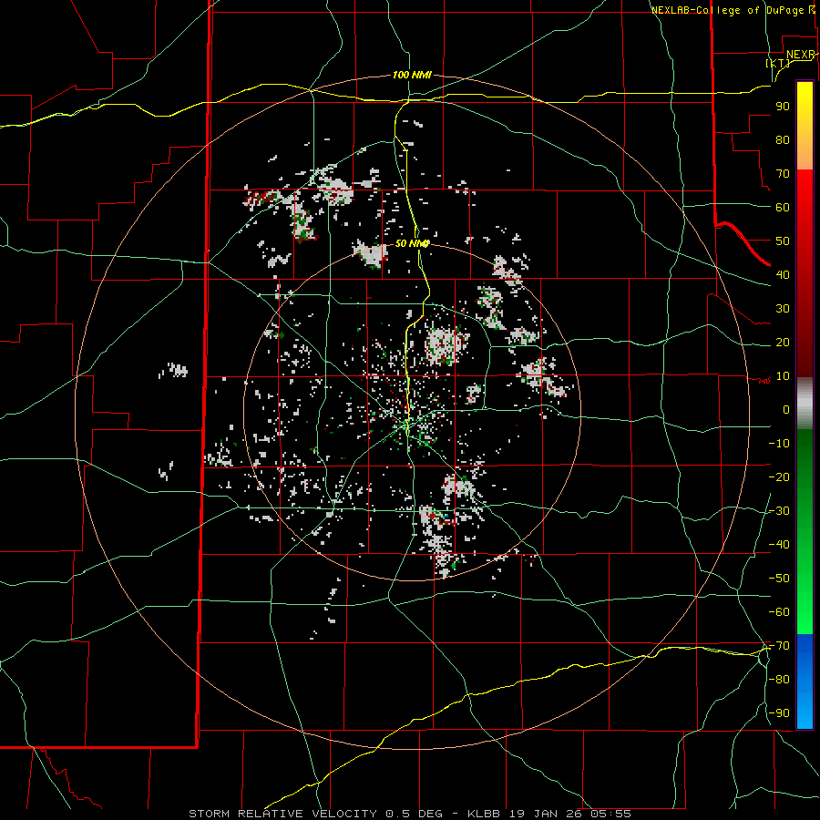Select the 0 value on velocity scale

pyautogui.click(x=786, y=409)
